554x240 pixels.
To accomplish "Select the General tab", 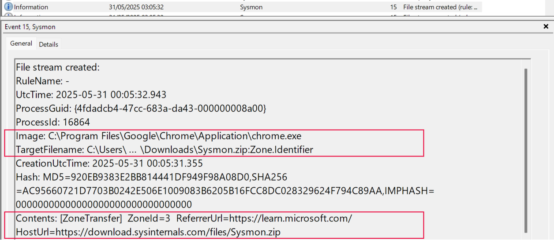I will (x=21, y=44).
